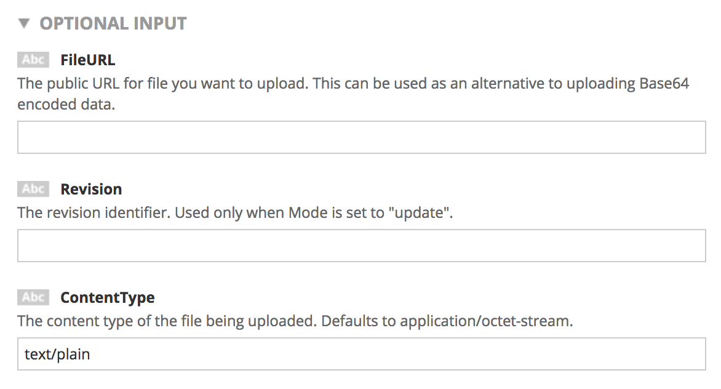Click the "application/octet-stream" default text
This screenshot has width=721, height=389.
point(486,321)
